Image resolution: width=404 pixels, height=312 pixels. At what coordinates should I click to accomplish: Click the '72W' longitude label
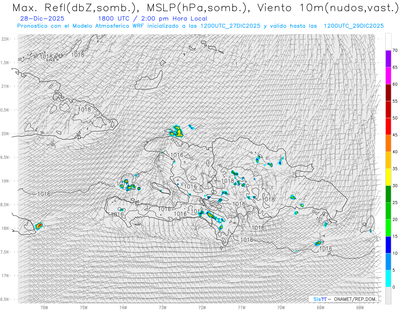202,308
